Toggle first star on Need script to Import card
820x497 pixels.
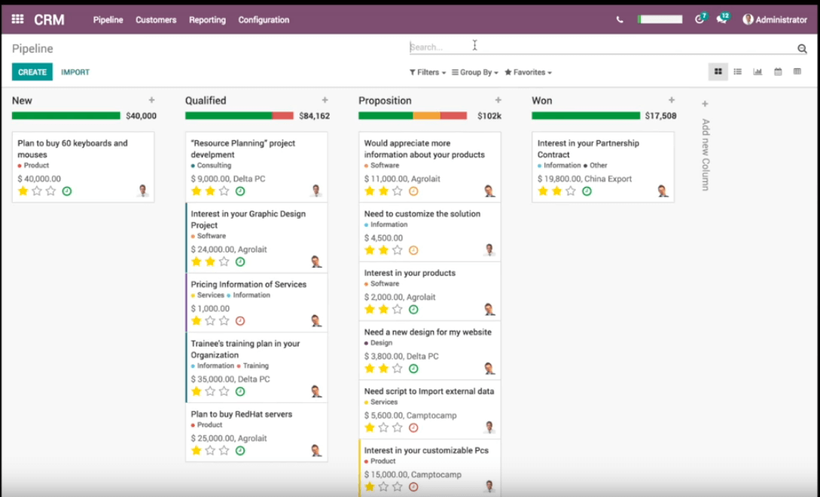370,428
